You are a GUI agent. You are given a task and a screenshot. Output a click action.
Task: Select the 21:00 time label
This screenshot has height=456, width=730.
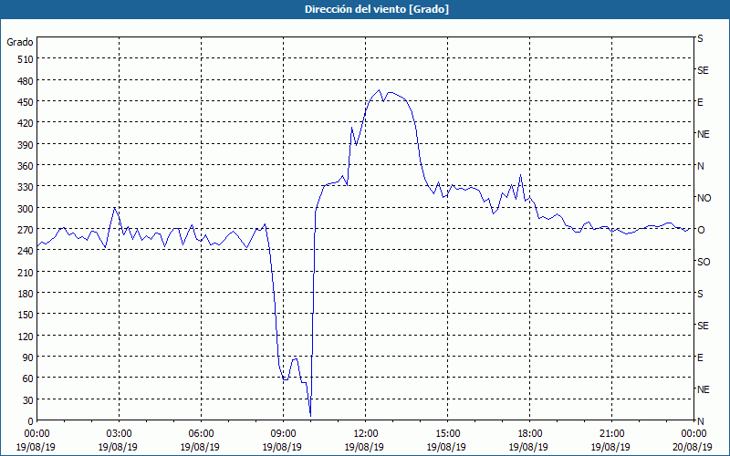click(x=611, y=434)
